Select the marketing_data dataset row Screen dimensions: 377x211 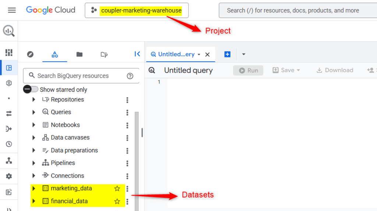tap(78, 189)
